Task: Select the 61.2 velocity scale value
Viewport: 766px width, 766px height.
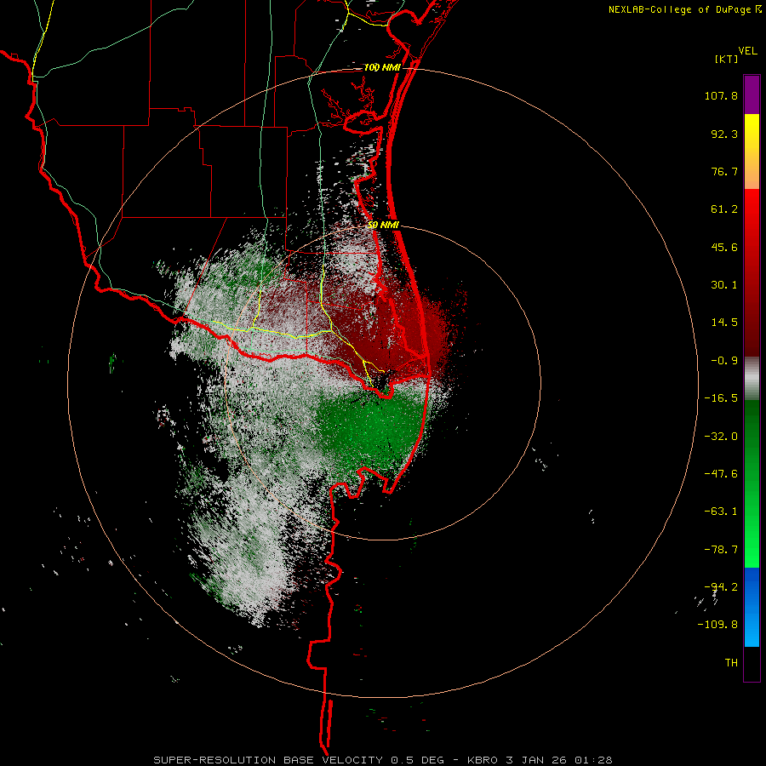Action: [724, 209]
